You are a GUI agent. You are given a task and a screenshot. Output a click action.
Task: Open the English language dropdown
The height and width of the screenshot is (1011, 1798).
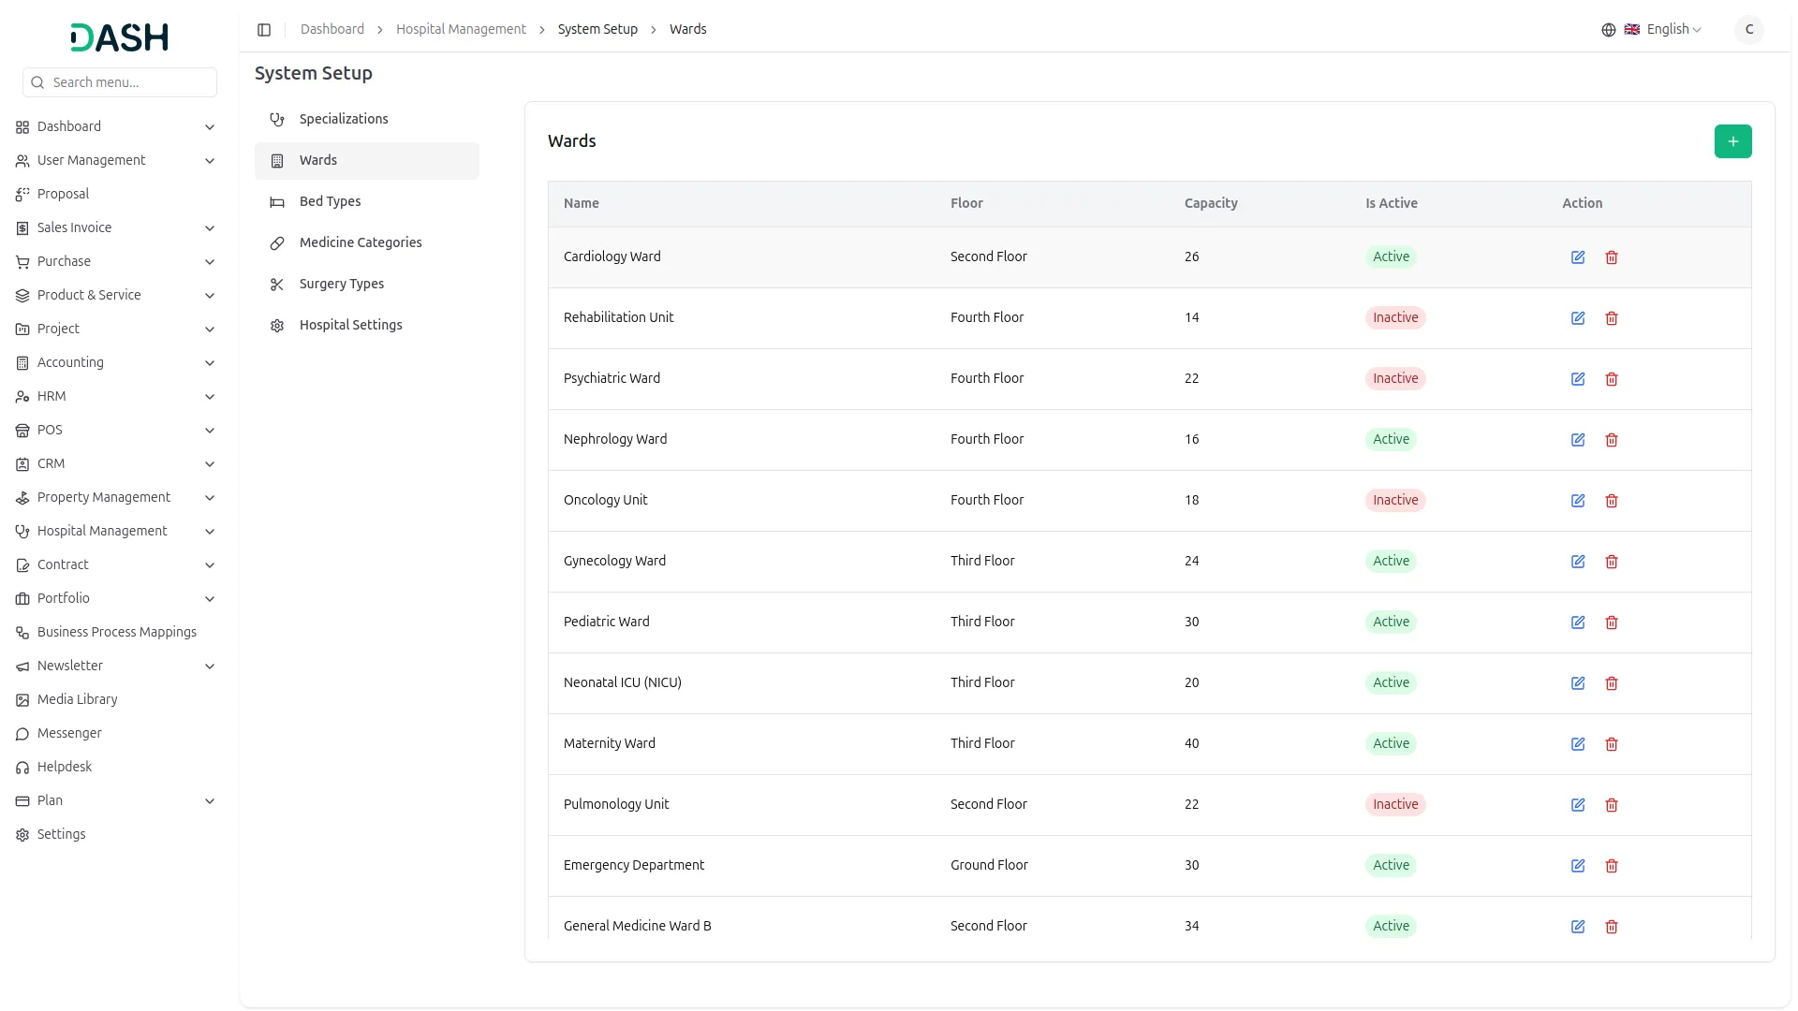point(1652,30)
